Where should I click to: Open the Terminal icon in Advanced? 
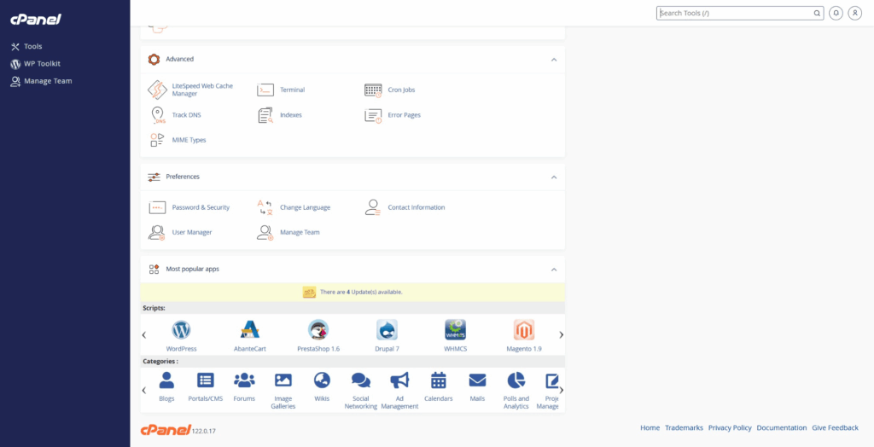[265, 90]
